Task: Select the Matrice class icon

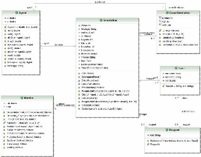Action: pyautogui.click(x=22, y=98)
